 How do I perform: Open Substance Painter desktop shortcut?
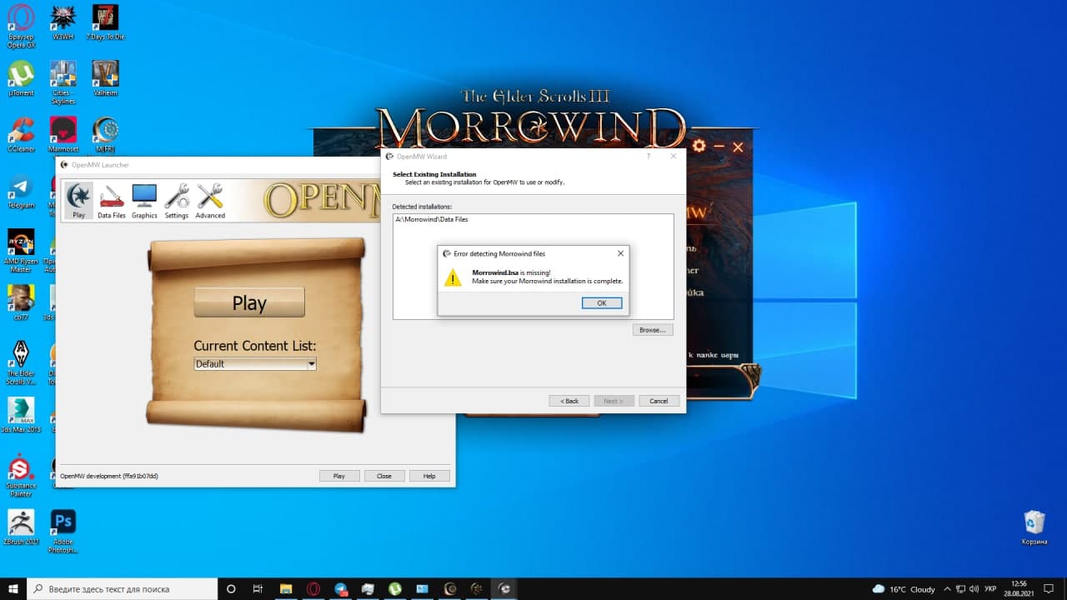21,475
